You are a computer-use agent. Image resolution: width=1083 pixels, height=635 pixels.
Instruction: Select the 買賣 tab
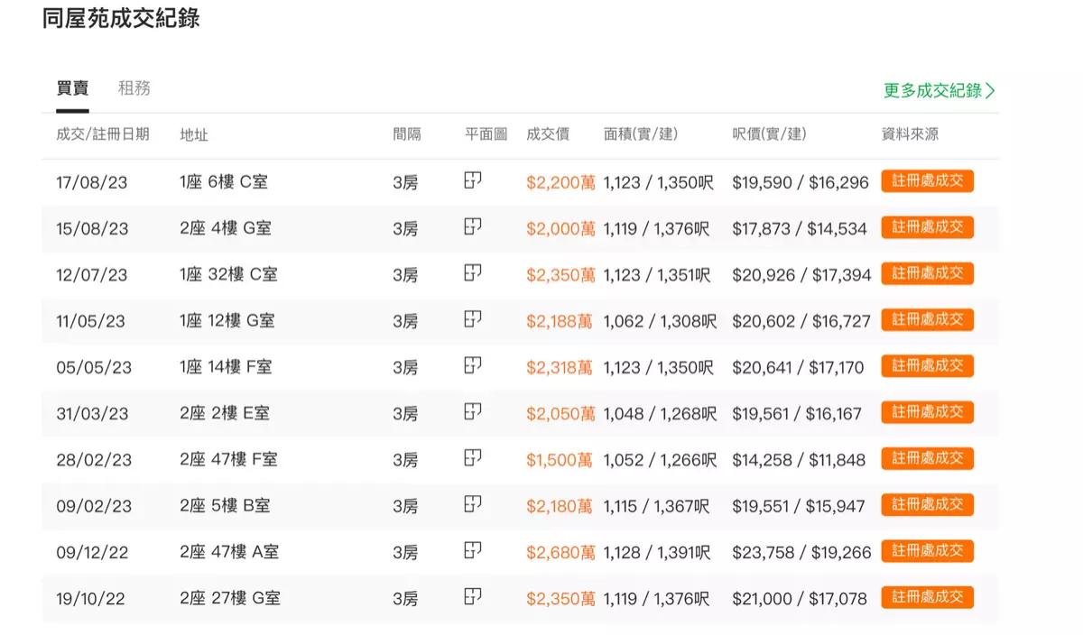[72, 88]
